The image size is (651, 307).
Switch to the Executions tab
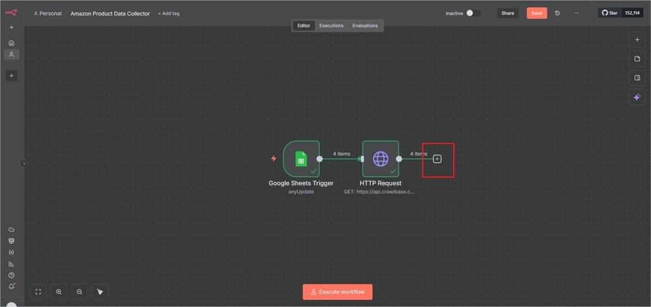tap(331, 25)
